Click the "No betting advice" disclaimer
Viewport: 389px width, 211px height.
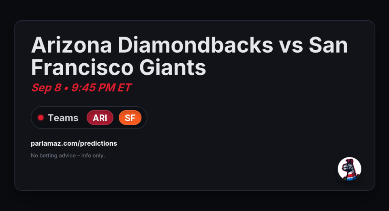point(53,155)
